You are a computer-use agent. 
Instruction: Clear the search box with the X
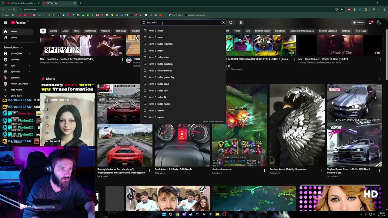coord(223,22)
